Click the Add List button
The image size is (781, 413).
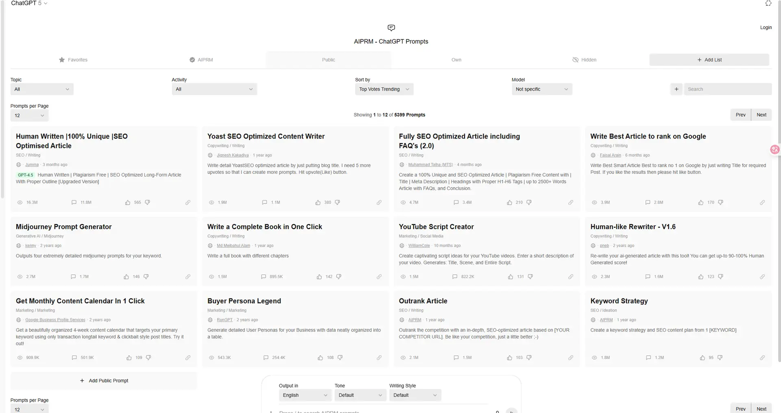click(709, 60)
